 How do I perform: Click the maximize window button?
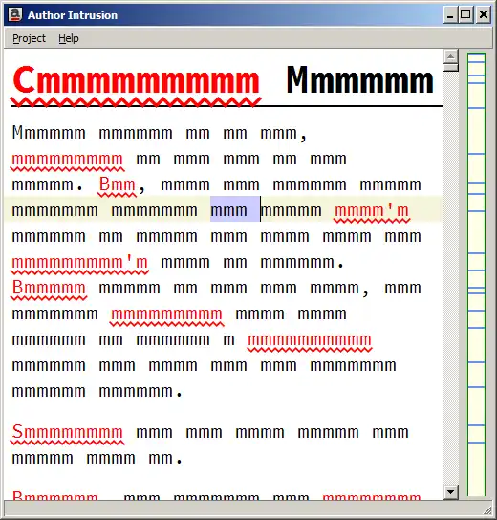point(465,15)
